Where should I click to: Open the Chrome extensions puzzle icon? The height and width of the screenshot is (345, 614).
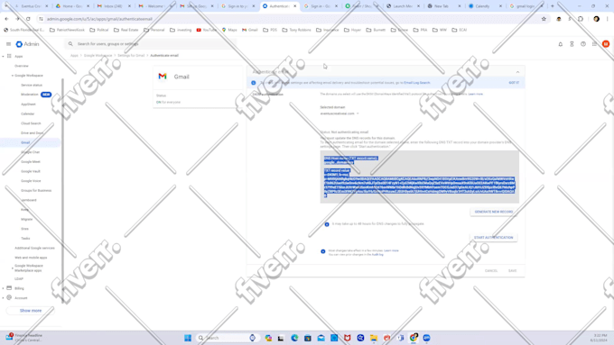[x=581, y=19]
